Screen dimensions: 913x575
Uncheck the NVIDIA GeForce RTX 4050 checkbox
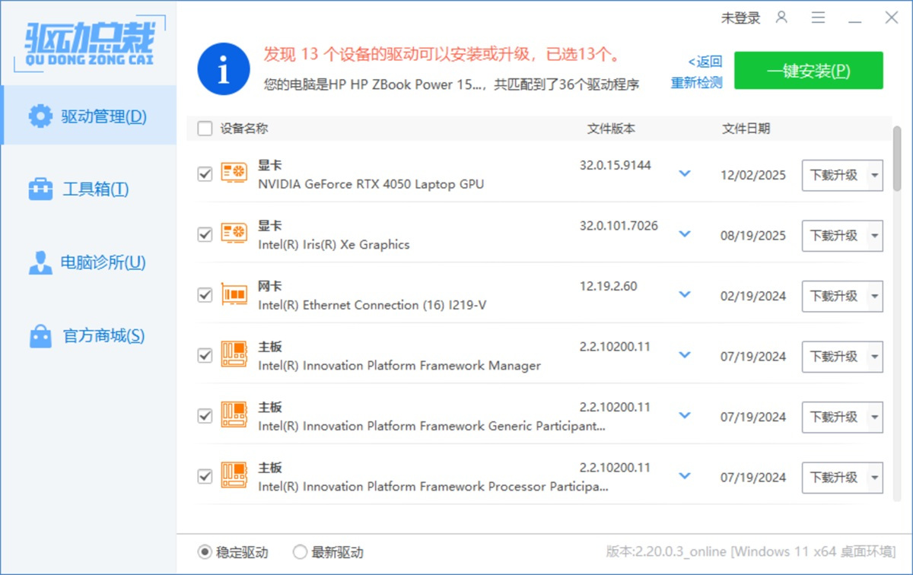[205, 174]
